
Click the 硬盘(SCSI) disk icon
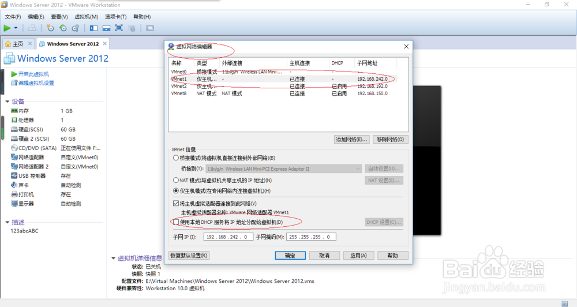[x=14, y=129]
